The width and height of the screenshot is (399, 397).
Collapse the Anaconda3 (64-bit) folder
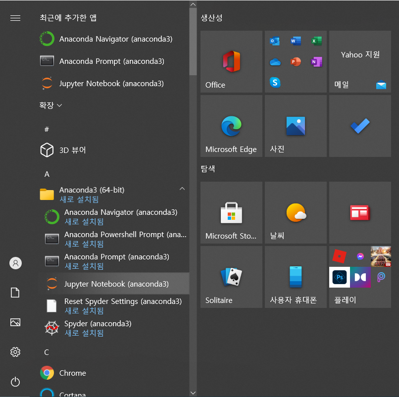tap(182, 189)
